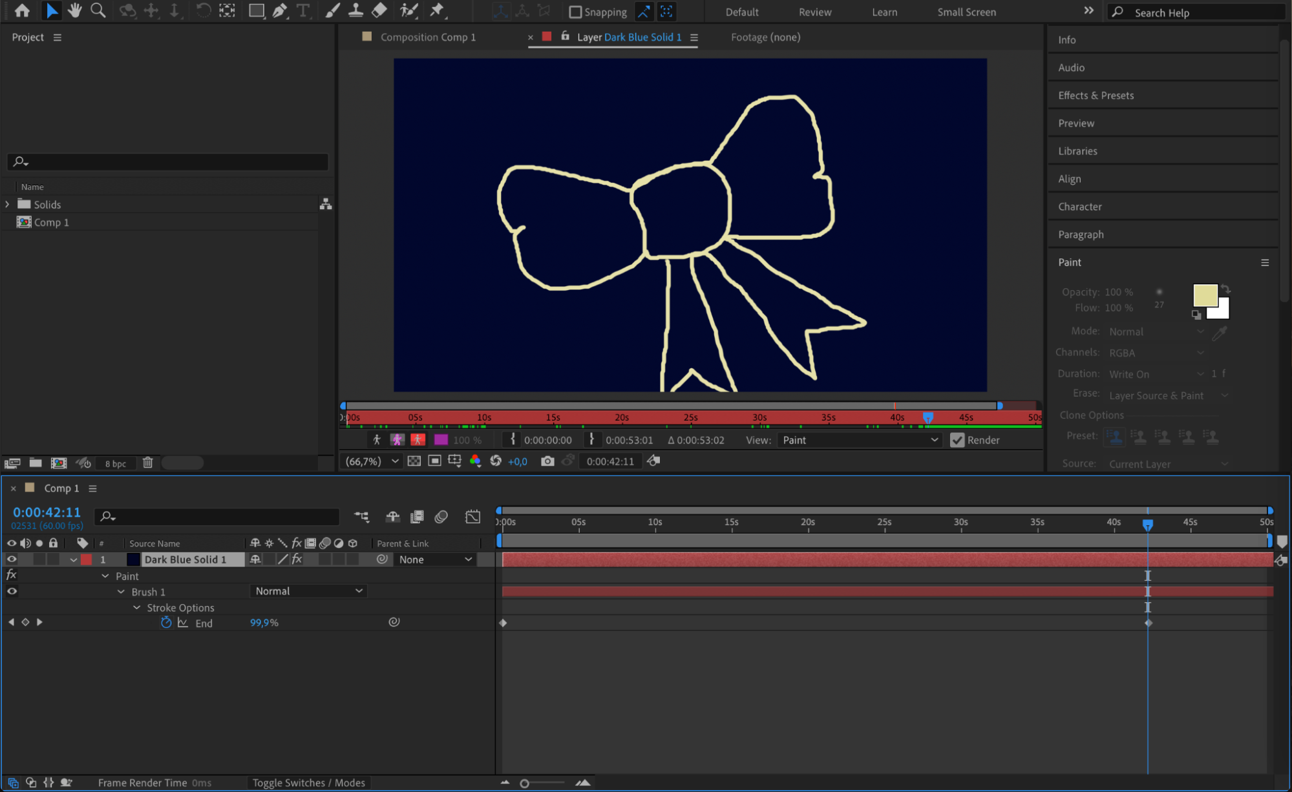The image size is (1292, 792).
Task: Open the View Paint dropdown
Action: pyautogui.click(x=859, y=440)
